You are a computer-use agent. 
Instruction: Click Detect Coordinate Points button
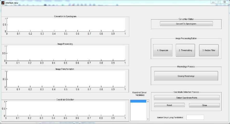point(186,97)
